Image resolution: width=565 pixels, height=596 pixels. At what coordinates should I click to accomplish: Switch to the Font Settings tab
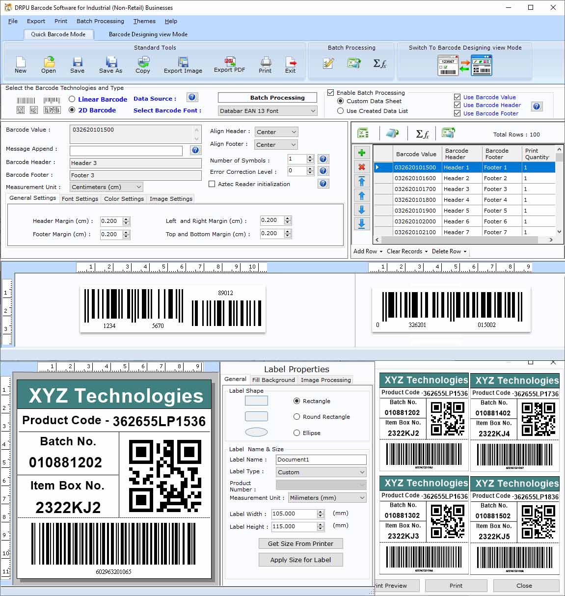pos(80,198)
